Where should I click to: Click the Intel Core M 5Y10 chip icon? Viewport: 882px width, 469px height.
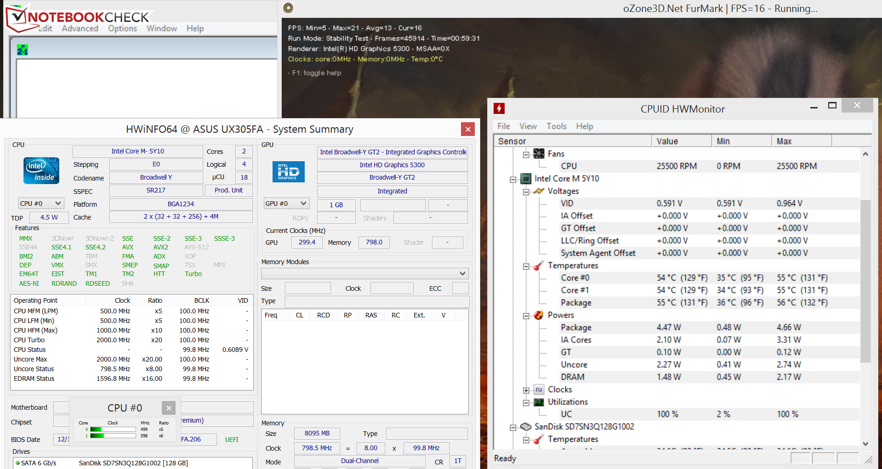click(525, 179)
